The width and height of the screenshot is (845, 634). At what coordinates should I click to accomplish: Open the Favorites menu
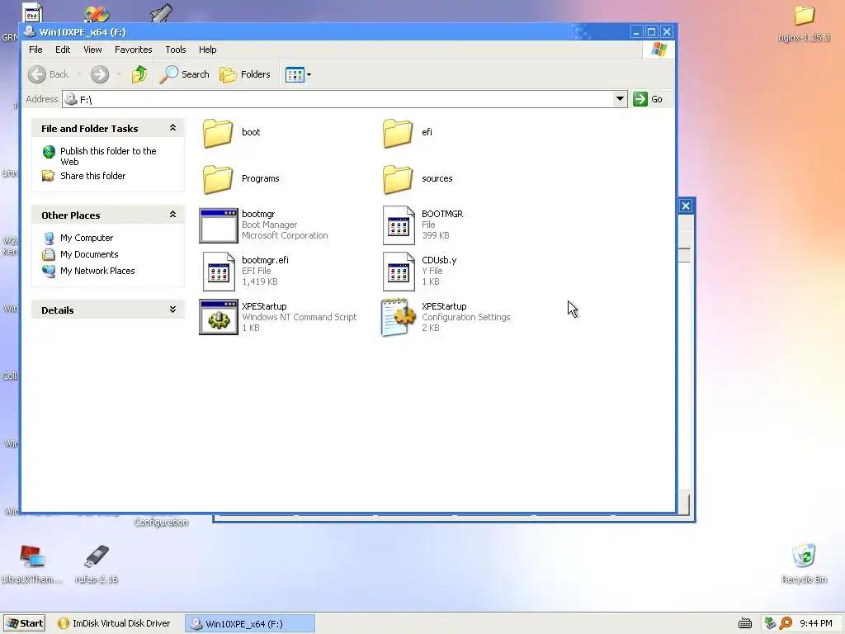(133, 50)
